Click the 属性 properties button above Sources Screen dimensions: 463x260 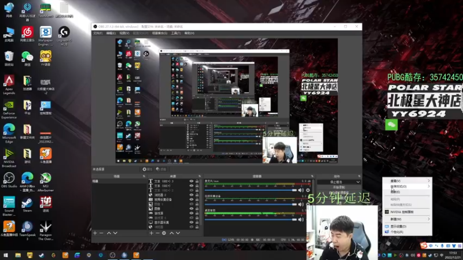(x=147, y=169)
